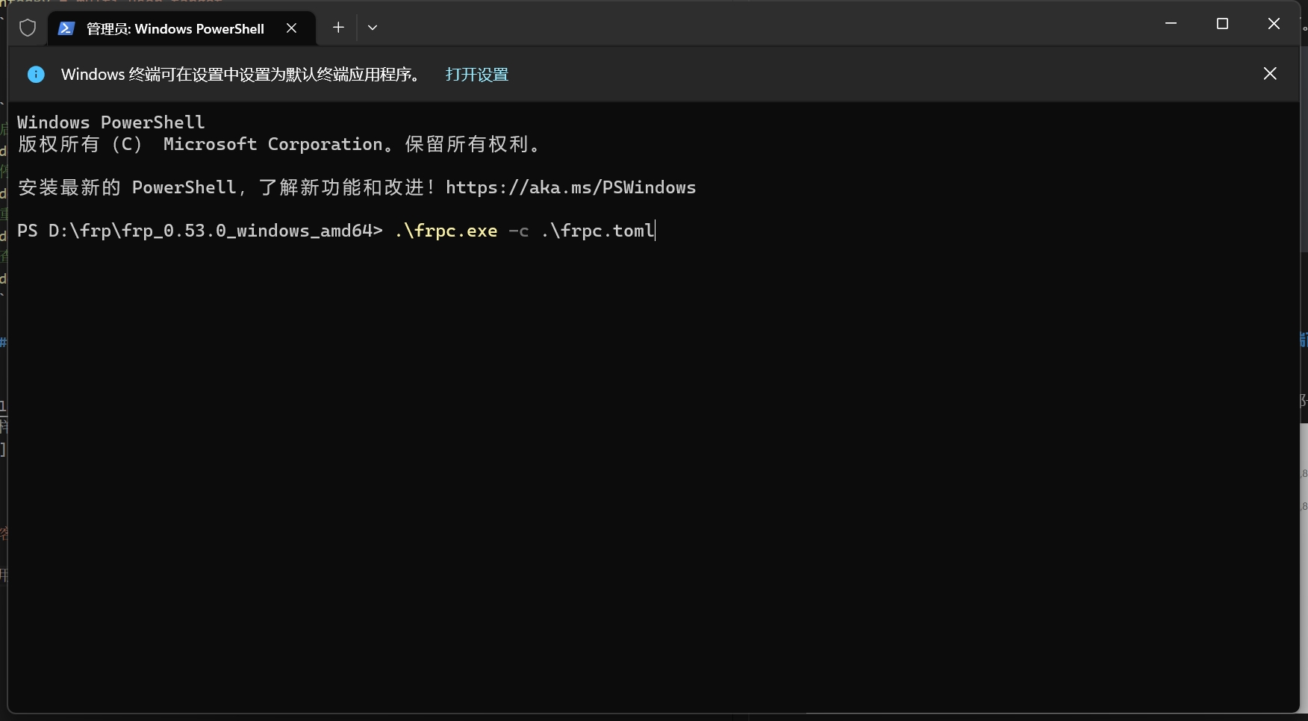Maximize the terminal window

pos(1222,24)
